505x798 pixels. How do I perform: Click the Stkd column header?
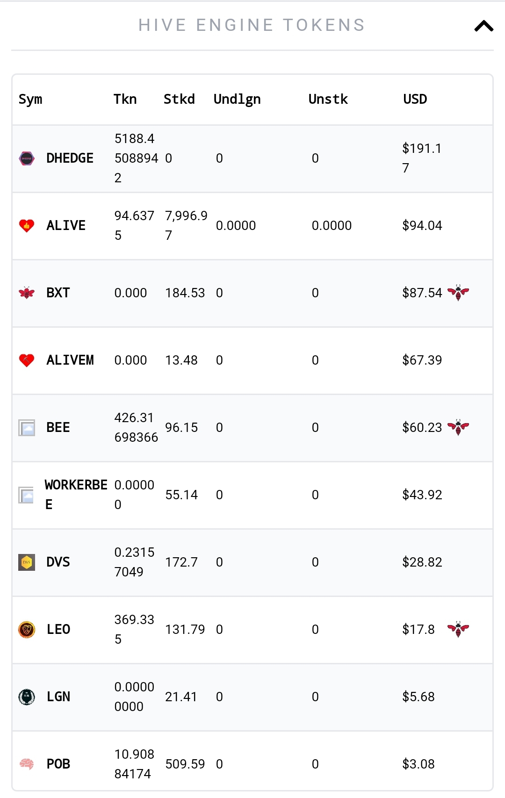point(179,99)
